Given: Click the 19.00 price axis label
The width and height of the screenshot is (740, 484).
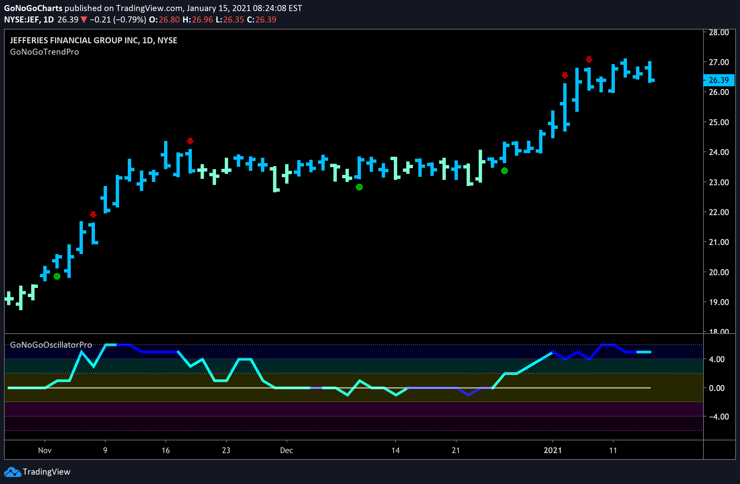Looking at the screenshot, I should [719, 302].
